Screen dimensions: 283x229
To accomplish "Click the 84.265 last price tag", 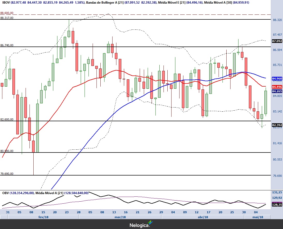I will click(277, 91).
